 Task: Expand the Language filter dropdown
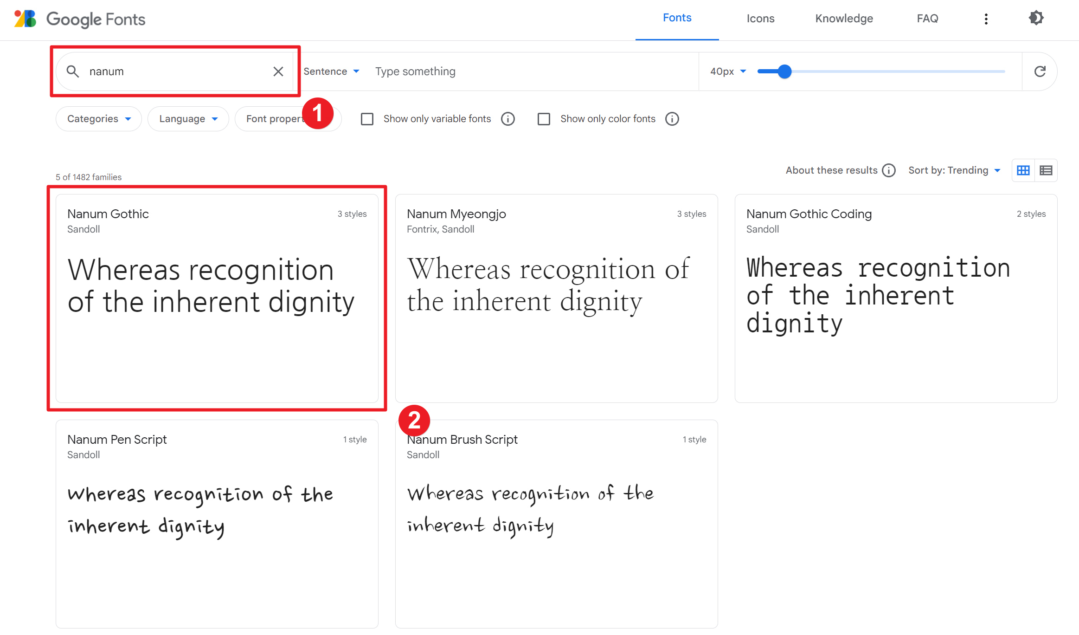coord(188,119)
